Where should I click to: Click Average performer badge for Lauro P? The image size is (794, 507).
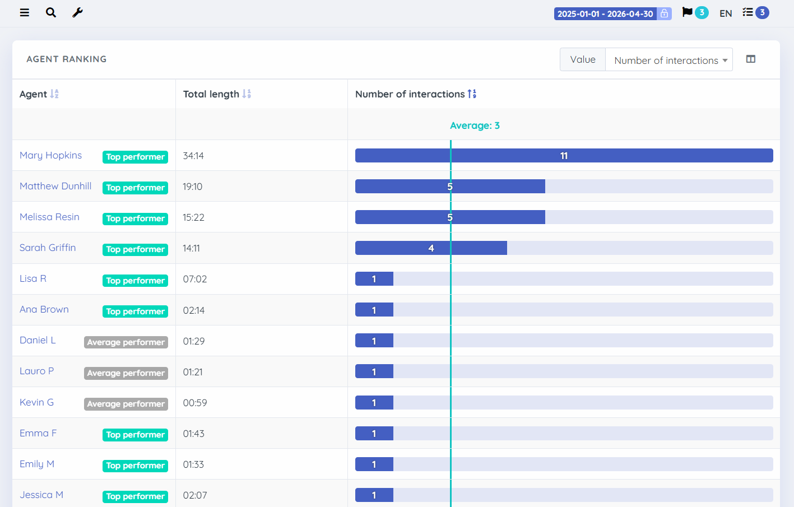[126, 373]
